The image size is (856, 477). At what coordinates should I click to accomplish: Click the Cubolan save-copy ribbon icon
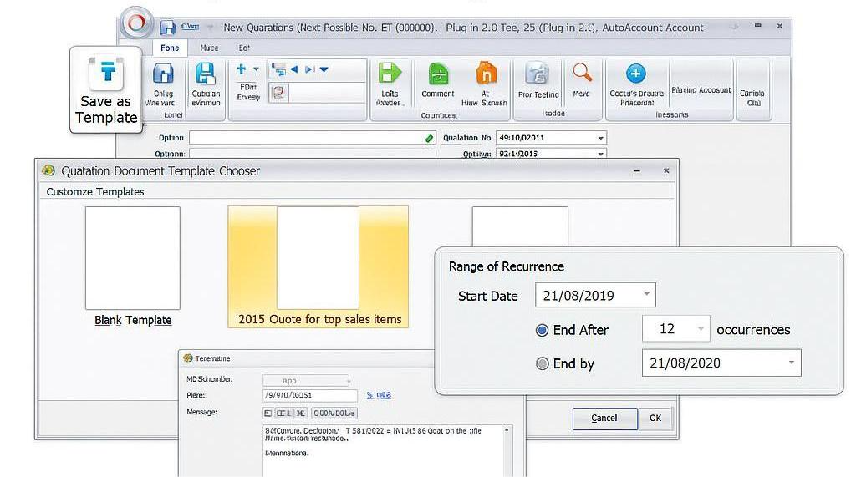pyautogui.click(x=206, y=74)
